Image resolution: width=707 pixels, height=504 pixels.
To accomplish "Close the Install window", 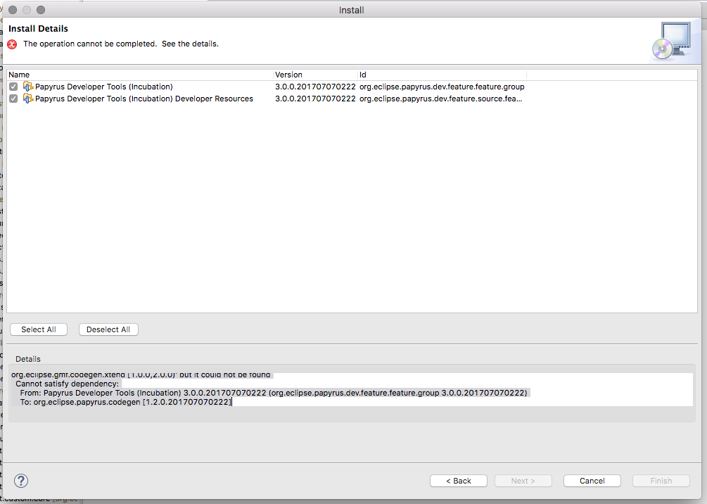I will coord(13,10).
